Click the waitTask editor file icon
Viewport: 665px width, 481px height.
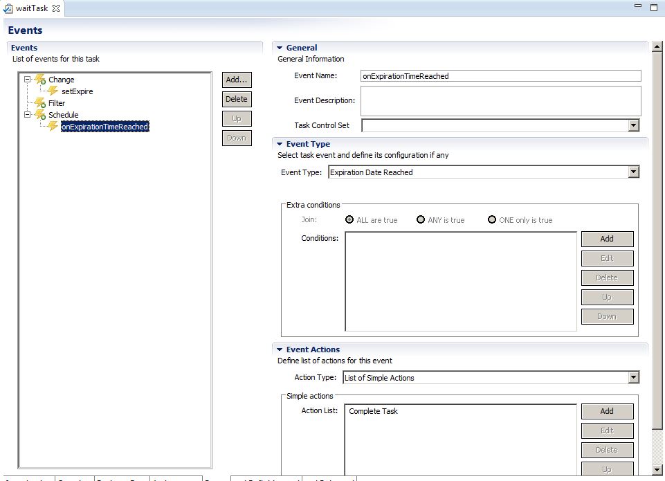(8, 8)
